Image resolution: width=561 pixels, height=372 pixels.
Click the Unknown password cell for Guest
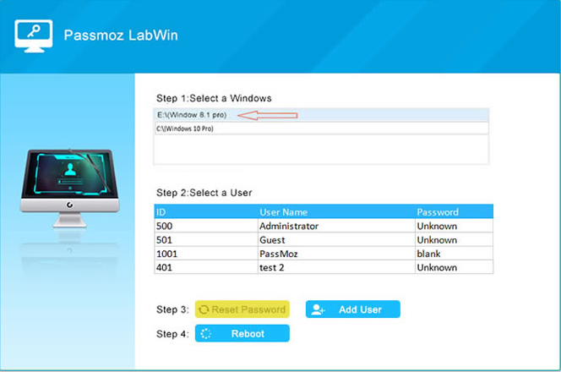pyautogui.click(x=454, y=240)
